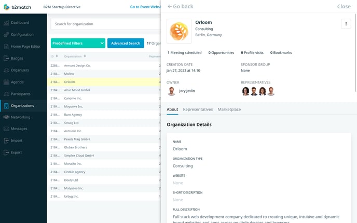Expand the Predefined Filters dropdown
Image resolution: width=357 pixels, height=223 pixels.
(x=78, y=43)
